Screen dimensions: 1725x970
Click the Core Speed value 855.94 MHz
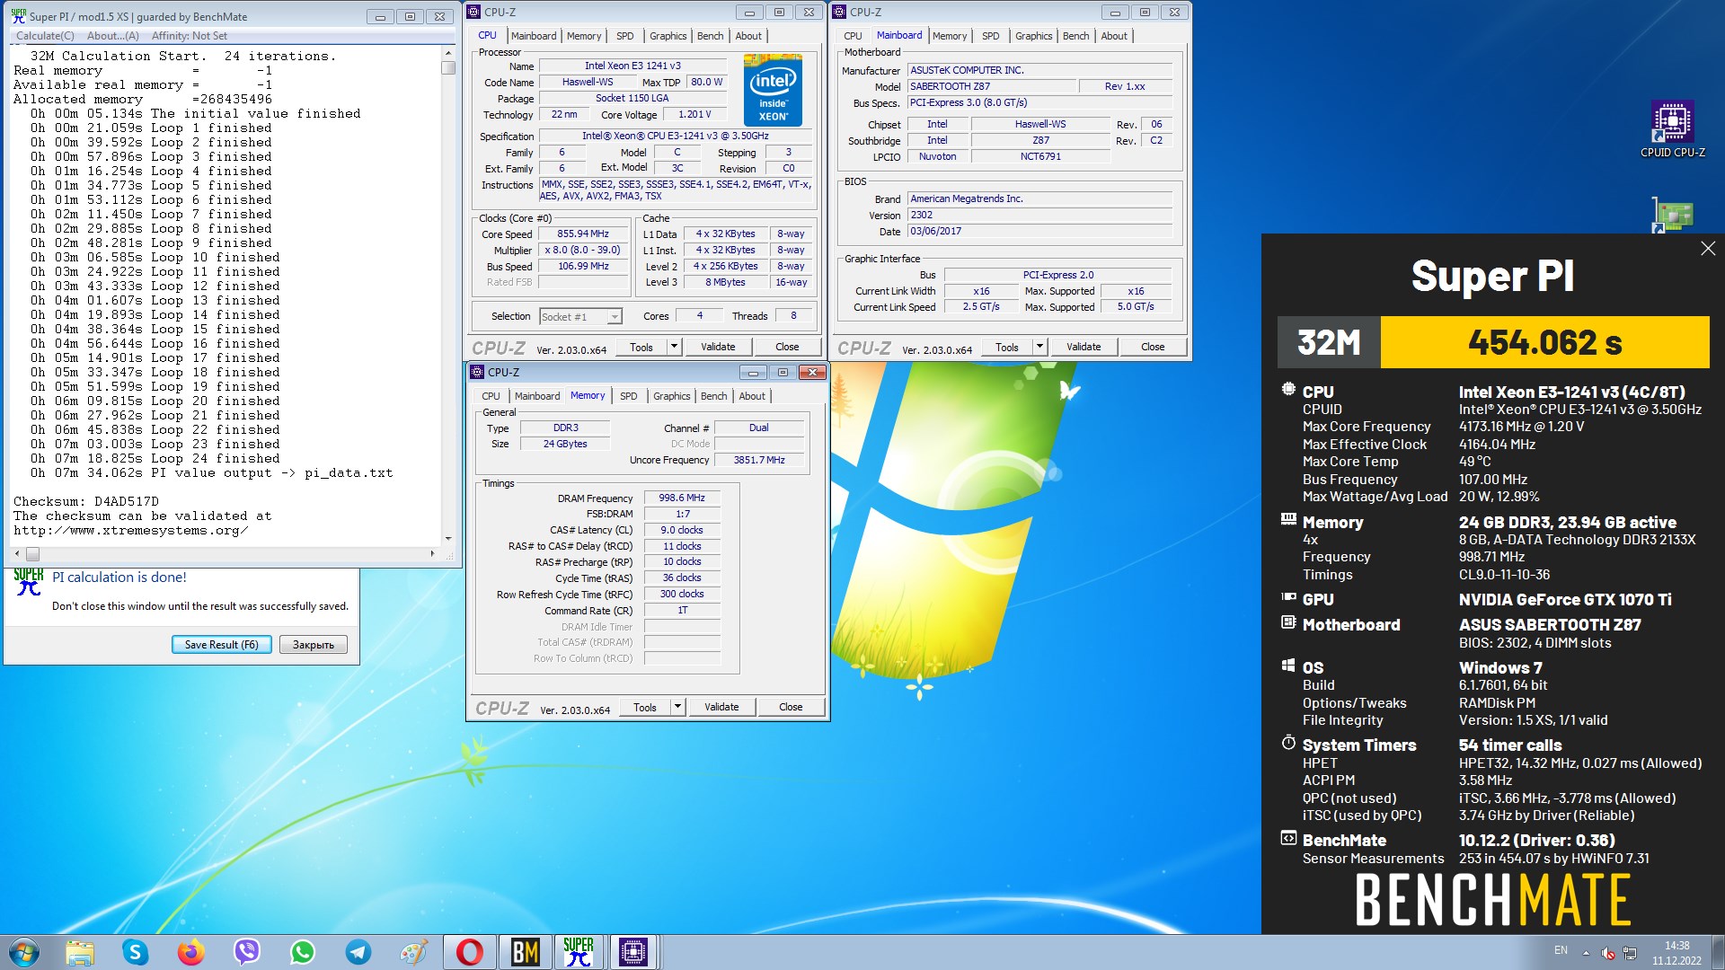coord(583,234)
